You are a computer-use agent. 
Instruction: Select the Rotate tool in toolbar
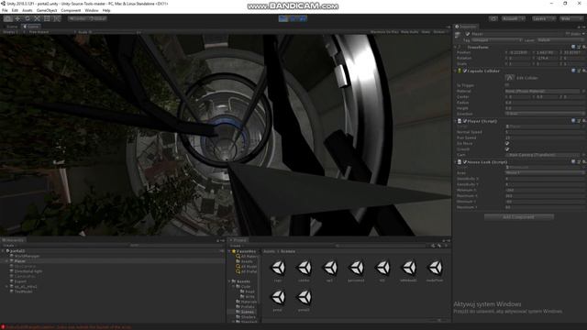28,18
